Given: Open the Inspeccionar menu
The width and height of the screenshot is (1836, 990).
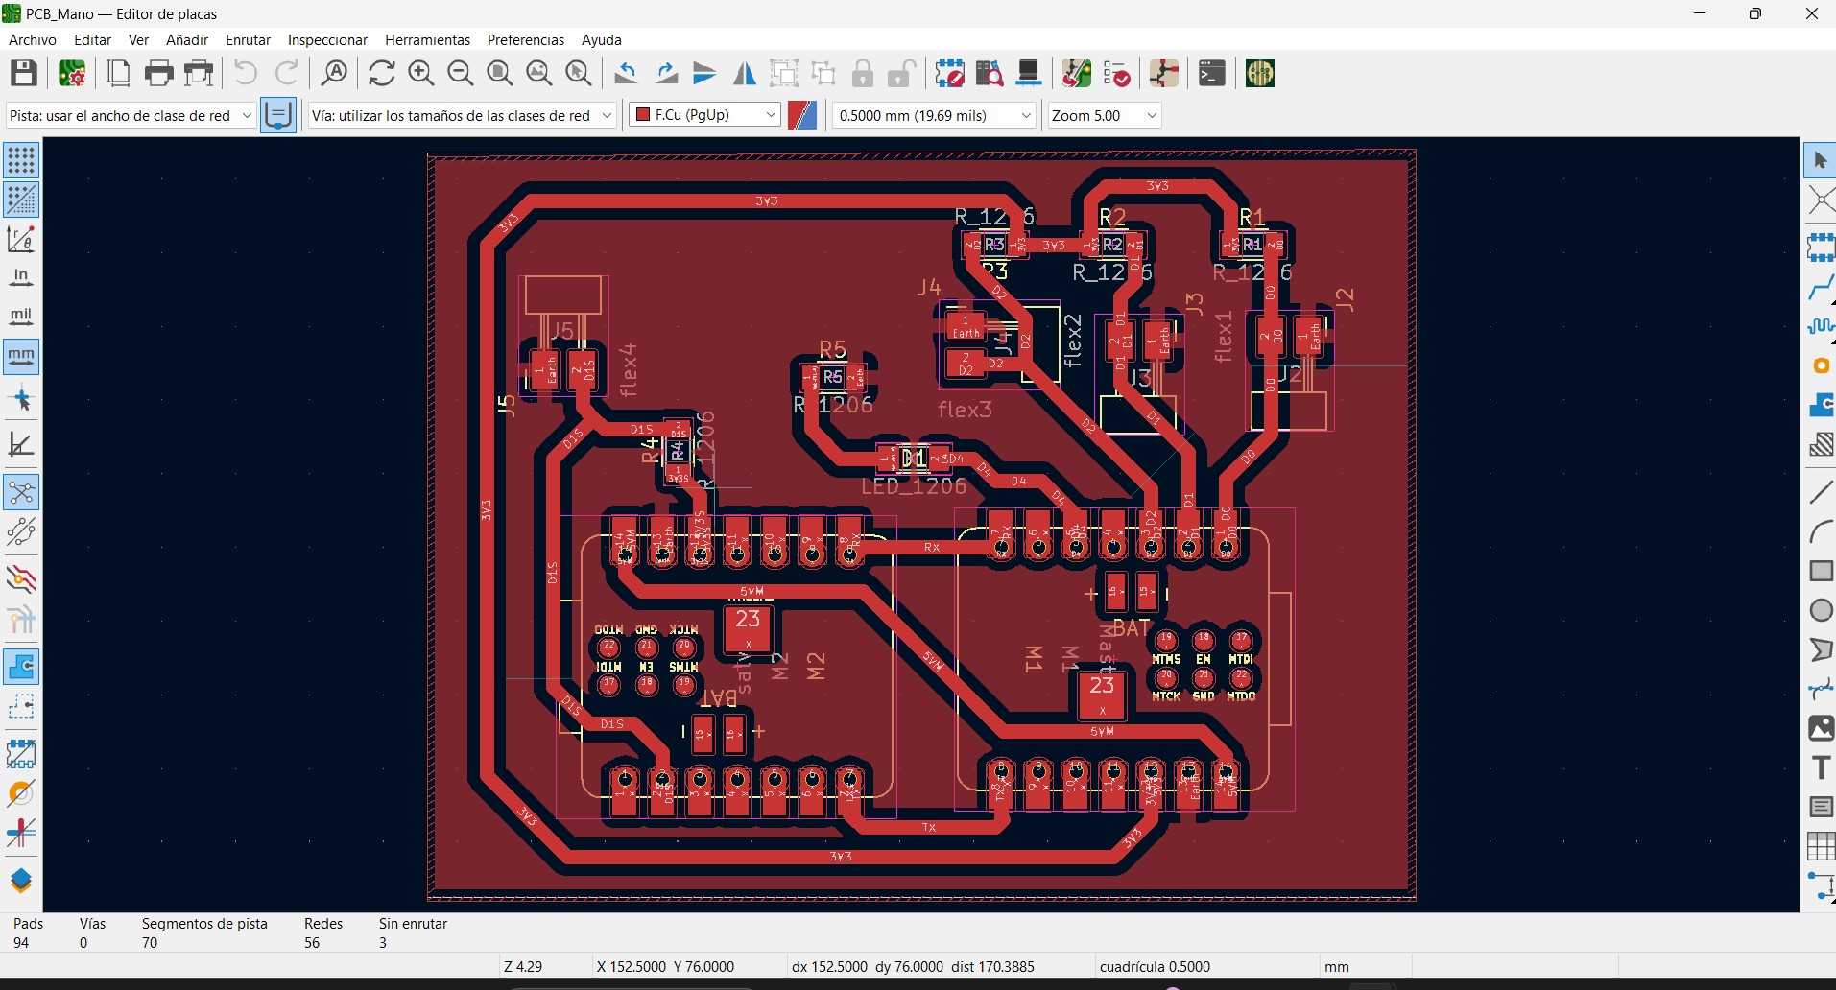Looking at the screenshot, I should coord(328,39).
